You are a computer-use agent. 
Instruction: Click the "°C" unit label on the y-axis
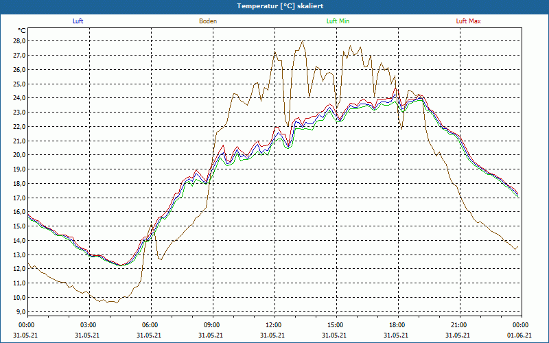pos(22,31)
